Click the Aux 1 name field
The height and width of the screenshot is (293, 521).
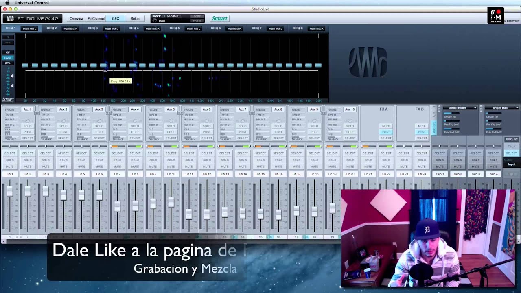tap(28, 109)
